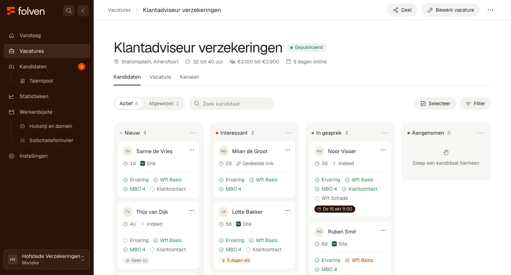The image size is (511, 275).
Task: Open options for Lotte Bakker card
Action: point(287,211)
